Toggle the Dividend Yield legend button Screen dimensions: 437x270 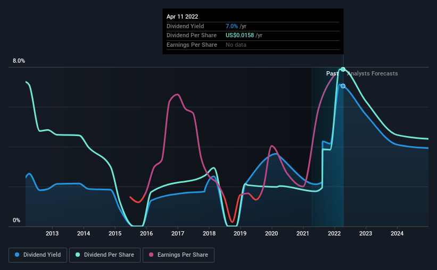pyautogui.click(x=38, y=255)
